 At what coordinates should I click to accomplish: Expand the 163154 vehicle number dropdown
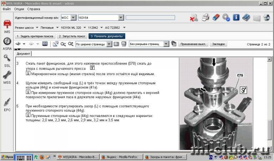click(121, 17)
